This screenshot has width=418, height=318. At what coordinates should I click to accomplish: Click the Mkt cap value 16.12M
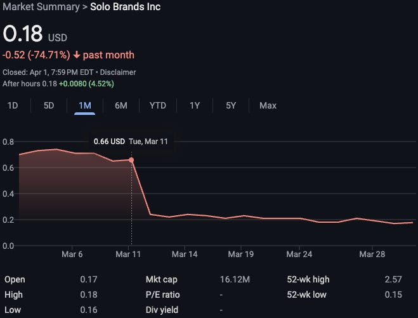coord(235,279)
